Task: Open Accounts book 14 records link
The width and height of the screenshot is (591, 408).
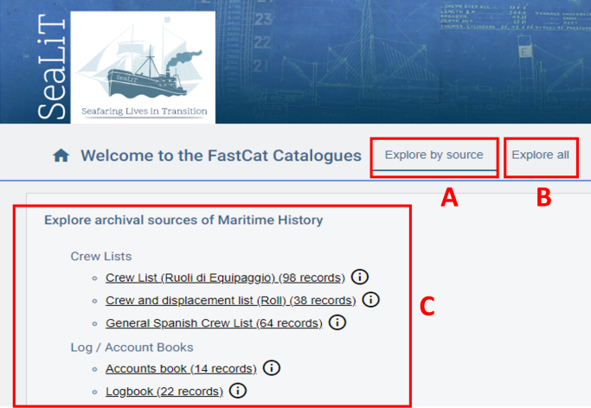Action: click(x=181, y=368)
